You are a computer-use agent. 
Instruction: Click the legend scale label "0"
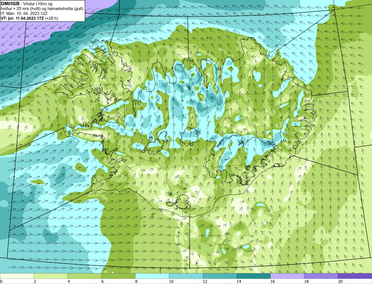pos(1,281)
